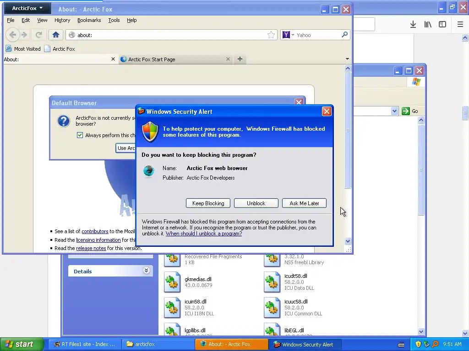Select the lgpllibs.dll file icon
This screenshot has height=351, width=469.
click(x=172, y=329)
